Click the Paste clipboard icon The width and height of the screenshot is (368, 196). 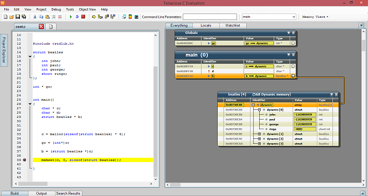47,17
